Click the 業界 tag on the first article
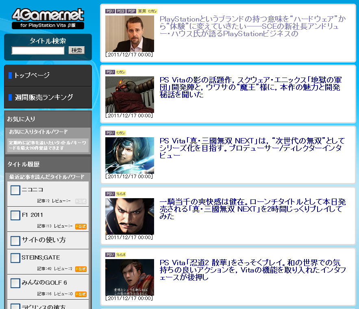 [142, 11]
